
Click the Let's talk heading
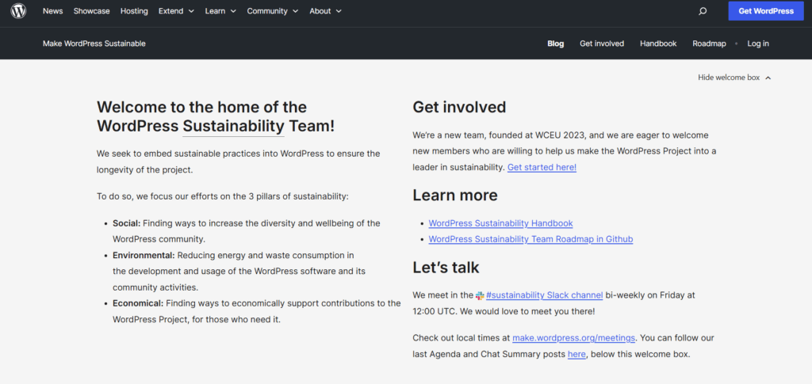click(446, 267)
